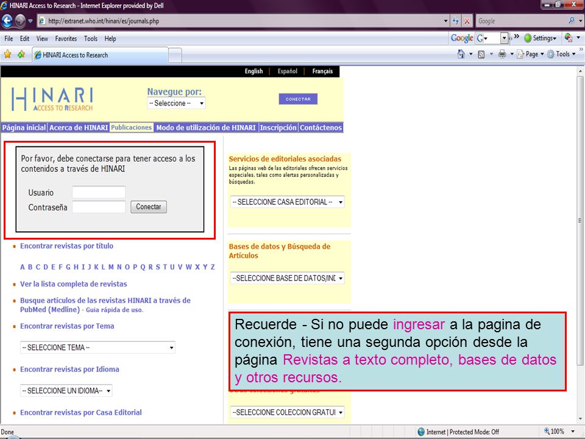Screen dimensions: 585x439
Task: Open the SELECCIONE COLECCION GRATUITA dropdown
Action: (x=287, y=413)
